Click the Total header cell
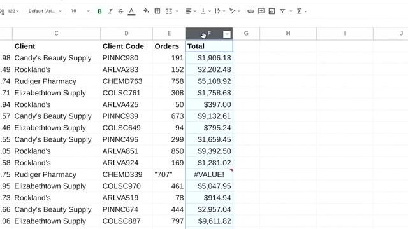The width and height of the screenshot is (408, 229). click(x=209, y=46)
